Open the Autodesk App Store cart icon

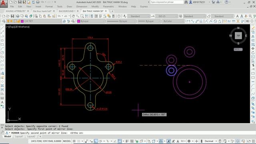[x=213, y=2]
